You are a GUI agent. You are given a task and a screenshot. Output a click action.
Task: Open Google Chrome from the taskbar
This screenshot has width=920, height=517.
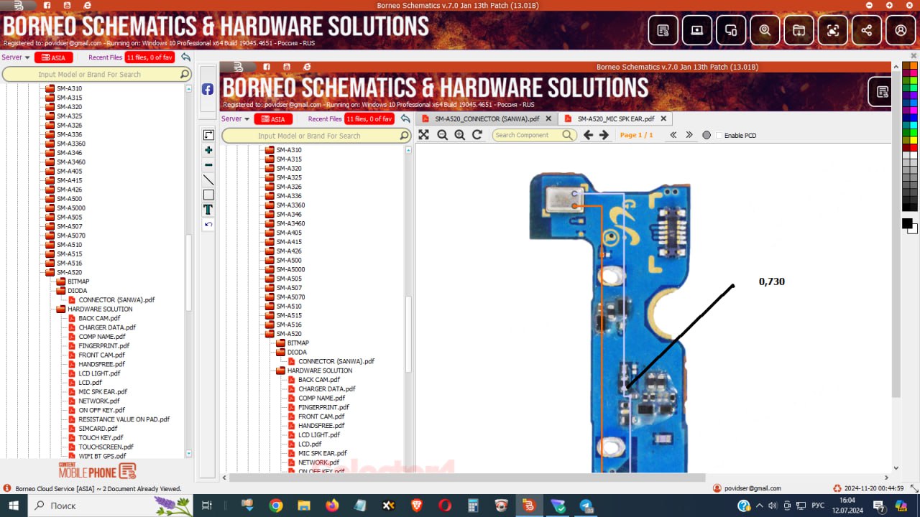pos(275,506)
